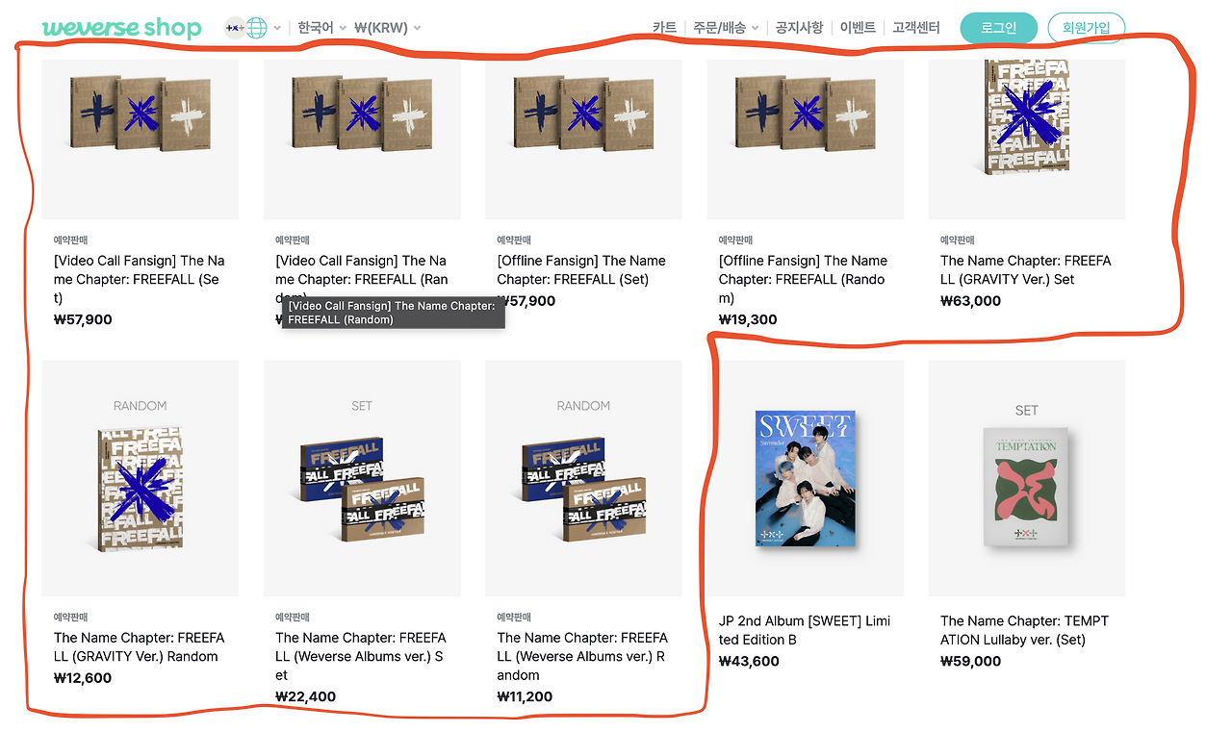Expand the artist and region selector arrow
Image resolution: width=1232 pixels, height=732 pixels.
pos(277,28)
